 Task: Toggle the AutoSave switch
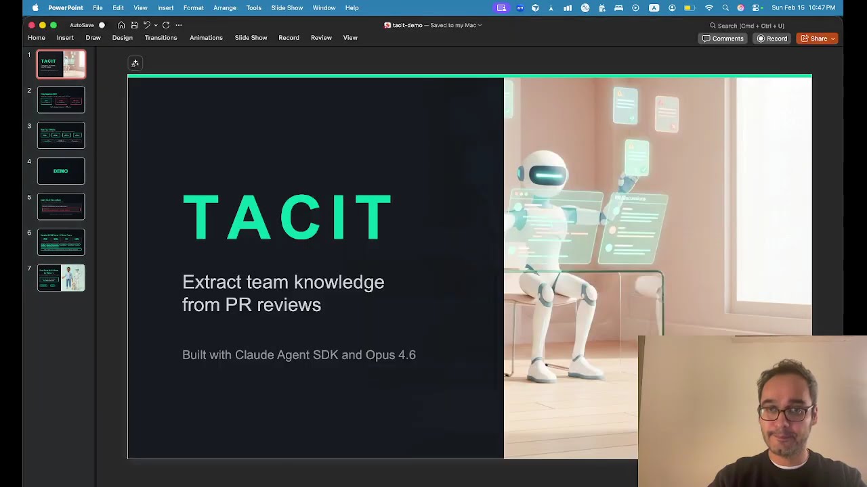pos(102,25)
